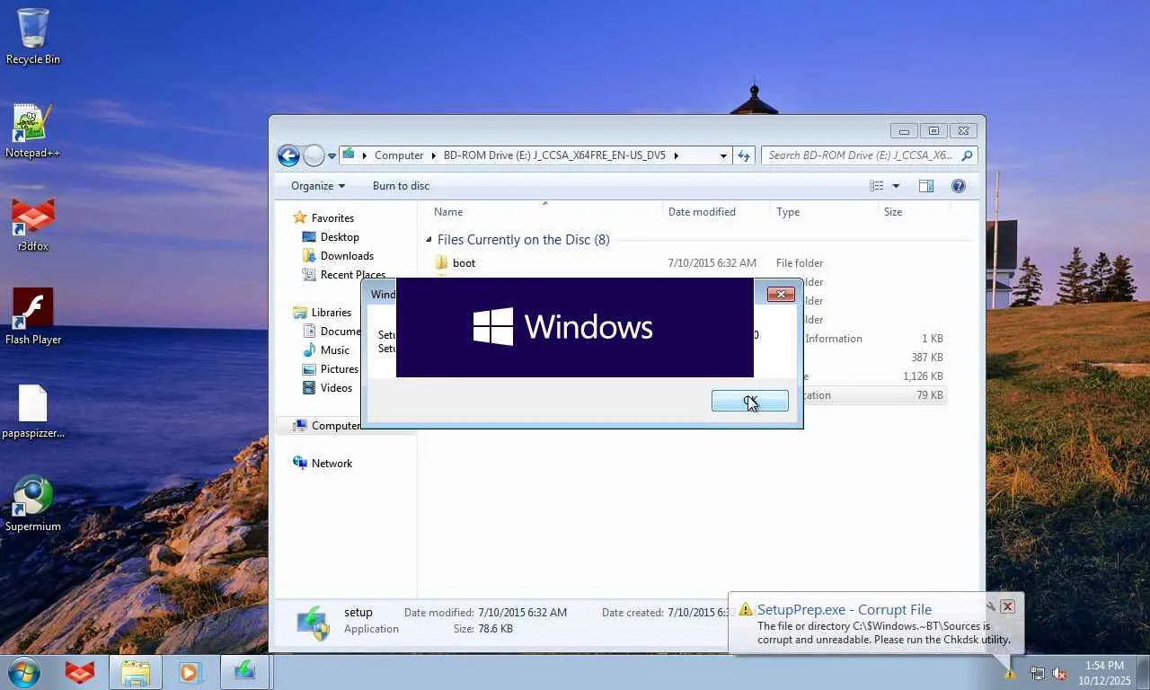Click the SetupPrep.exe - Corrupt File balloon title

[844, 609]
